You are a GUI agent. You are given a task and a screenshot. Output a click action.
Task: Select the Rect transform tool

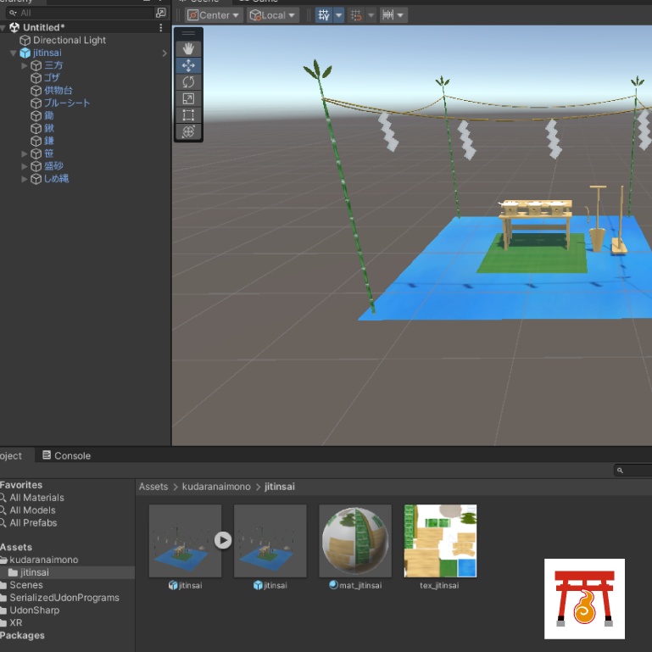pos(188,115)
